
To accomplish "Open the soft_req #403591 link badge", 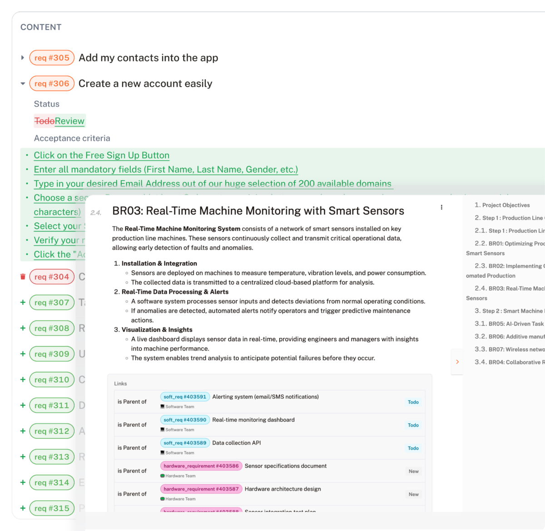I will coord(185,397).
